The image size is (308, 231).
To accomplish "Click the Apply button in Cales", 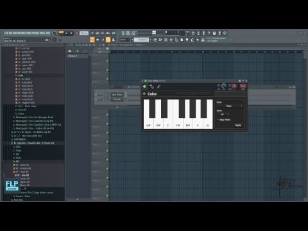I will click(x=238, y=125).
